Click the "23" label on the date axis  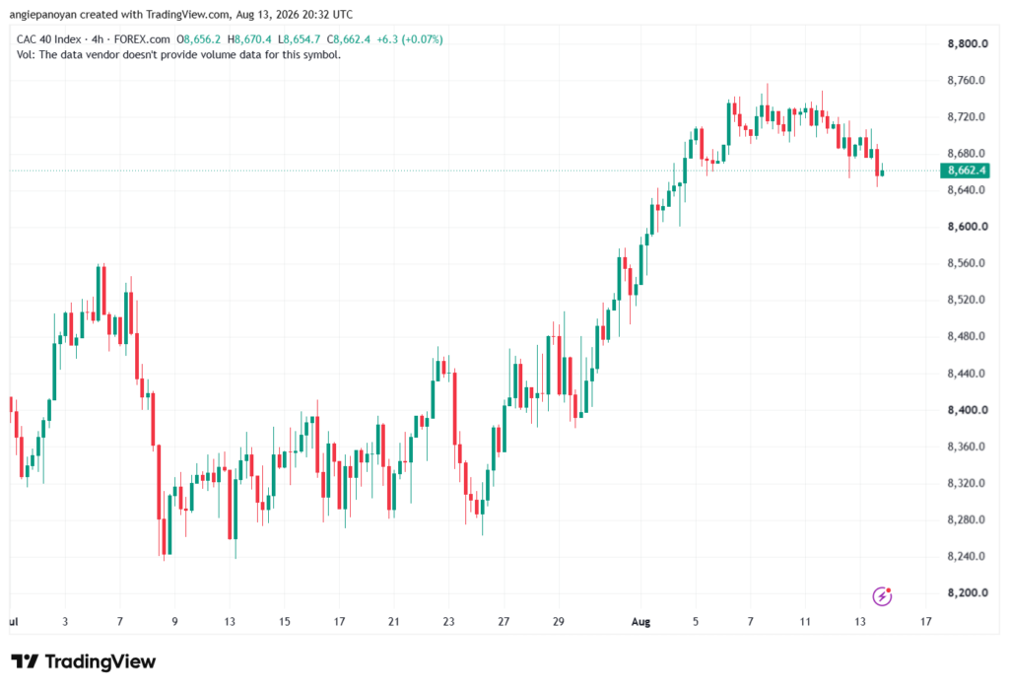click(x=448, y=621)
